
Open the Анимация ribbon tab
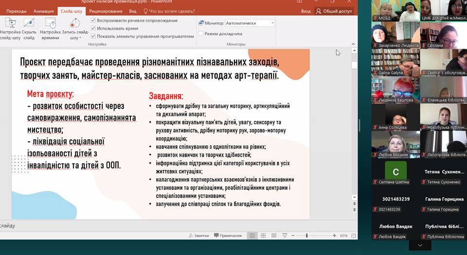44,11
